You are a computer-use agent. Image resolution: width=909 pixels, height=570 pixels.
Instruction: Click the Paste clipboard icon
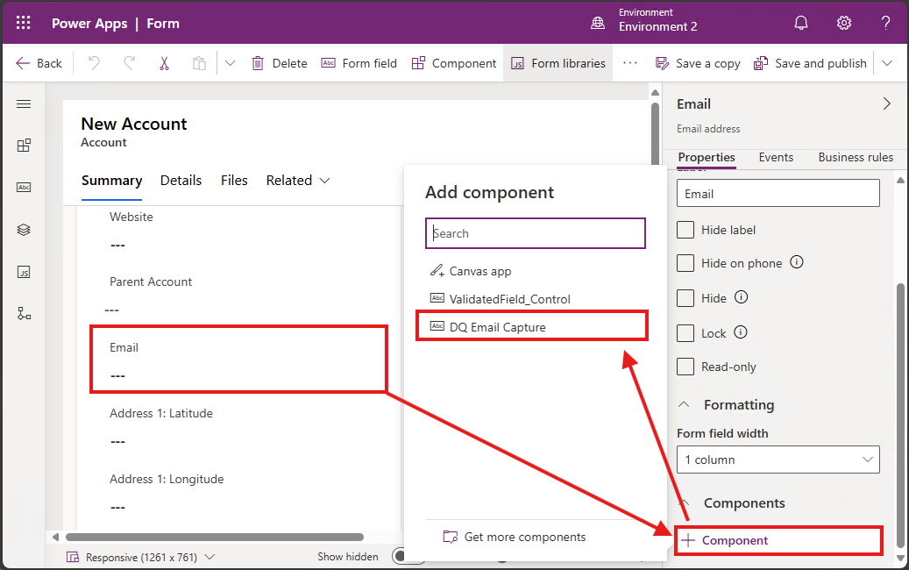[200, 63]
